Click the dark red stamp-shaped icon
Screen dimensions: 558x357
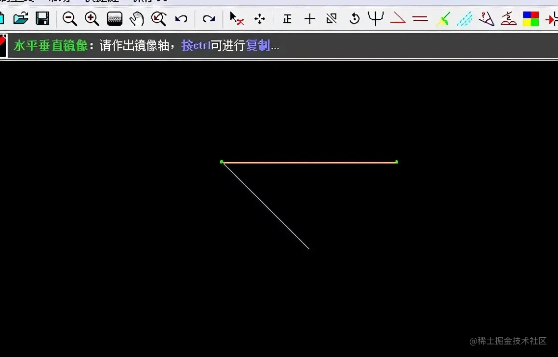tap(508, 18)
